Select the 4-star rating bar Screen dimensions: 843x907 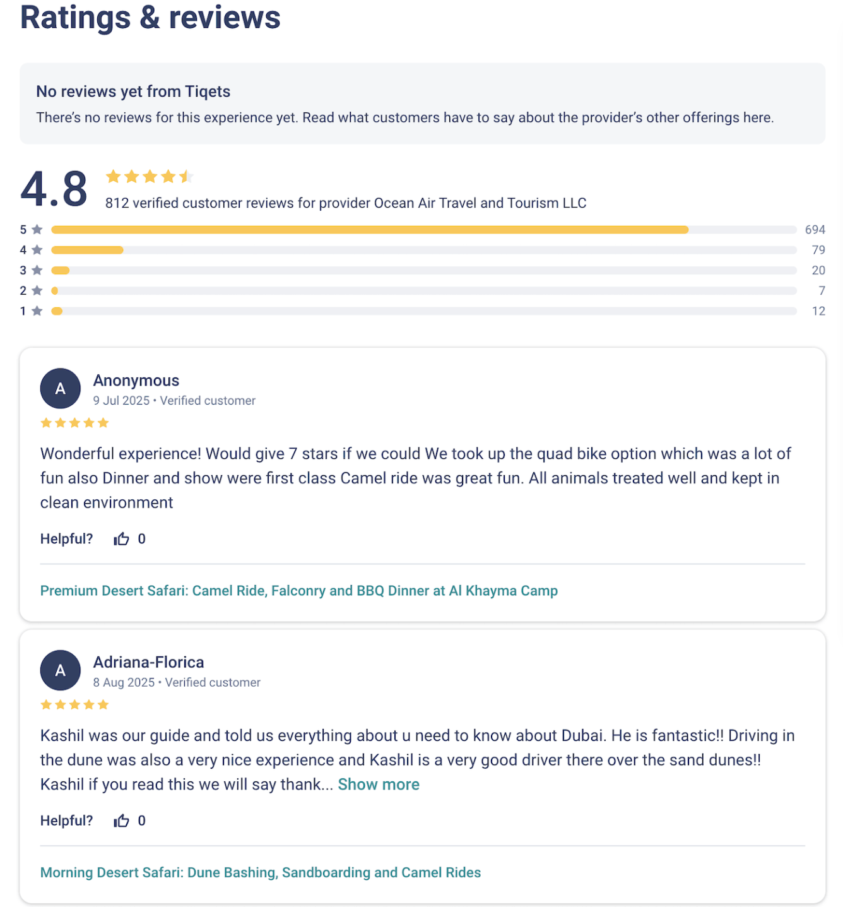(423, 250)
